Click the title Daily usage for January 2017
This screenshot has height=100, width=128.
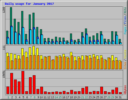pos(29,4)
